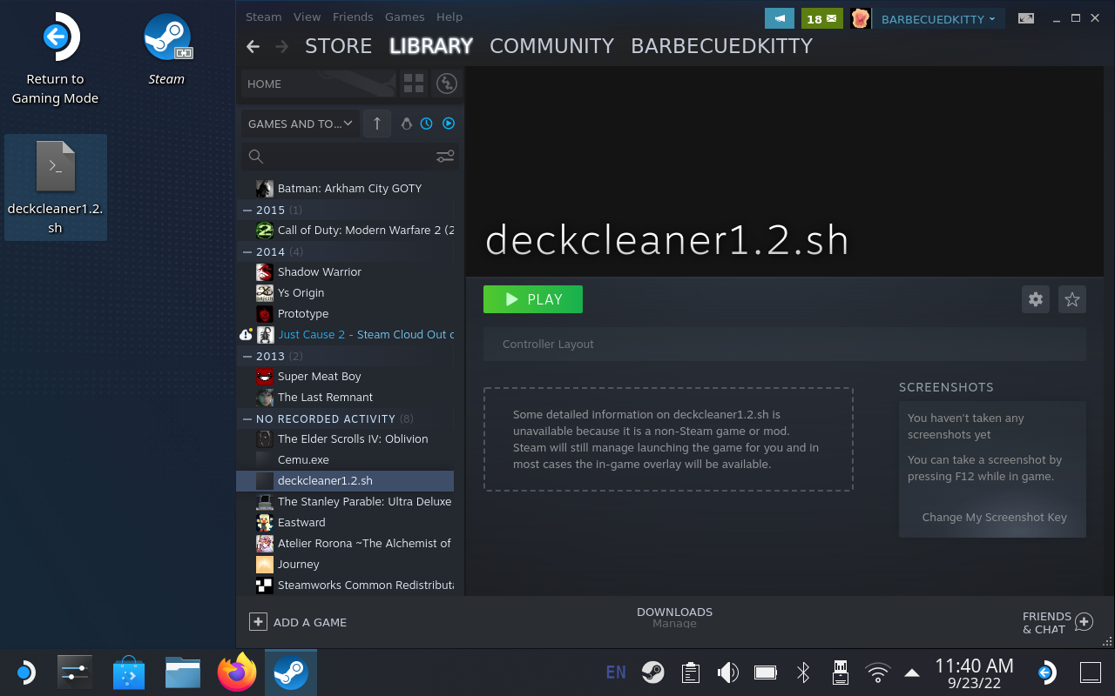Click Just Cause 2 cloud warning icon
This screenshot has width=1115, height=696.
tap(246, 334)
